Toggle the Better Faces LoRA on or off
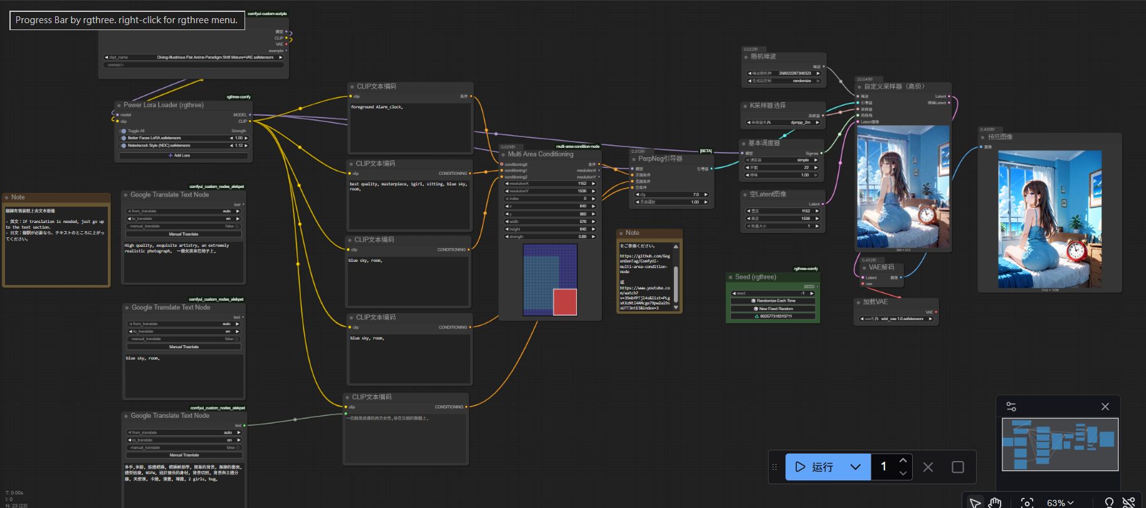This screenshot has width=1146, height=508. click(x=124, y=138)
